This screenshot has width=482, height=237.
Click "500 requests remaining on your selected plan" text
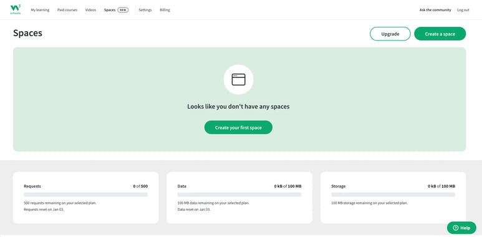[x=60, y=203]
